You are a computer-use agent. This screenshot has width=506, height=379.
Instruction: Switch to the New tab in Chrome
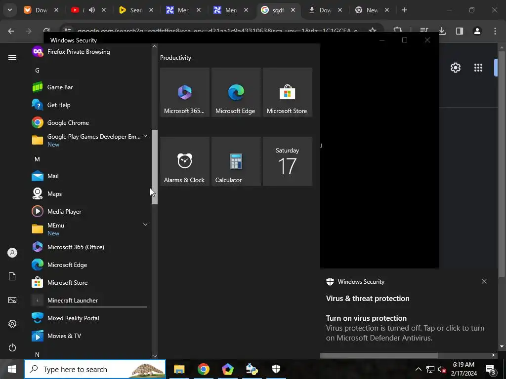click(x=372, y=10)
